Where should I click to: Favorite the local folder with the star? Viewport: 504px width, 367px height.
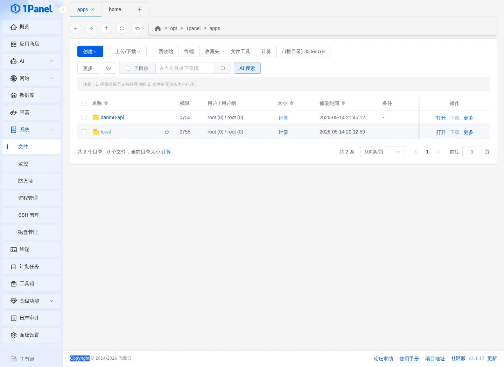click(167, 132)
